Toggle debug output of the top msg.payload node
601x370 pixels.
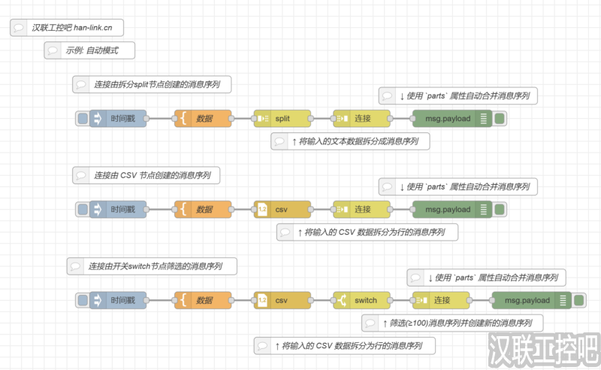tap(500, 118)
